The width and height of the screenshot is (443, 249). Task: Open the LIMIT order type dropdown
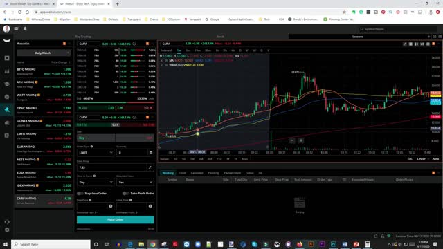96,153
